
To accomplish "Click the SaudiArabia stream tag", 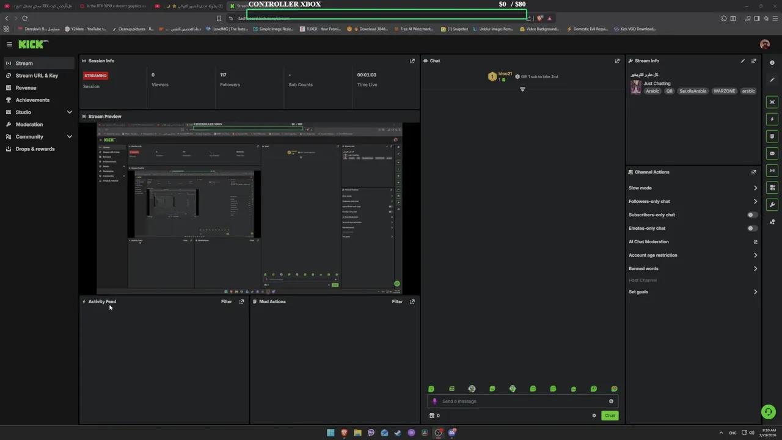I will tap(693, 91).
